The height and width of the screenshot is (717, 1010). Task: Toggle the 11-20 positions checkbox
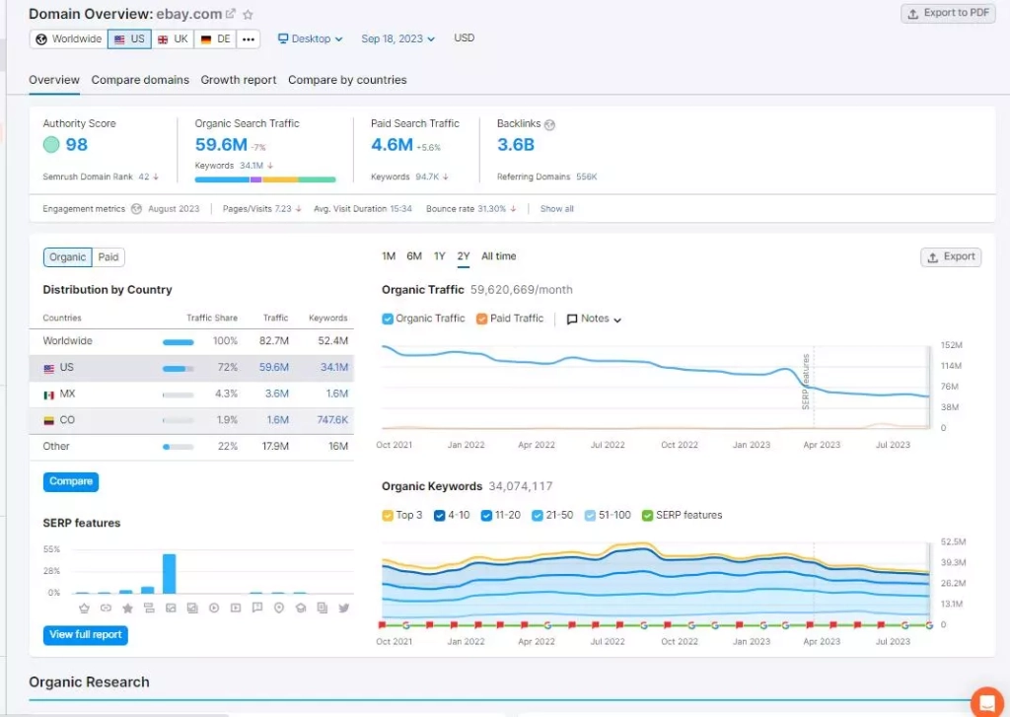click(486, 516)
